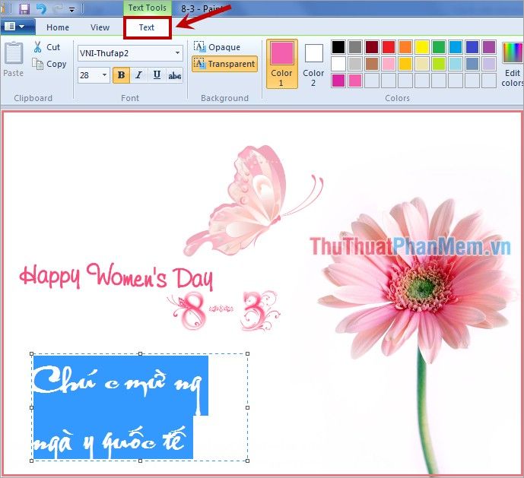Pick the custom hot pink swatch

(x=355, y=81)
